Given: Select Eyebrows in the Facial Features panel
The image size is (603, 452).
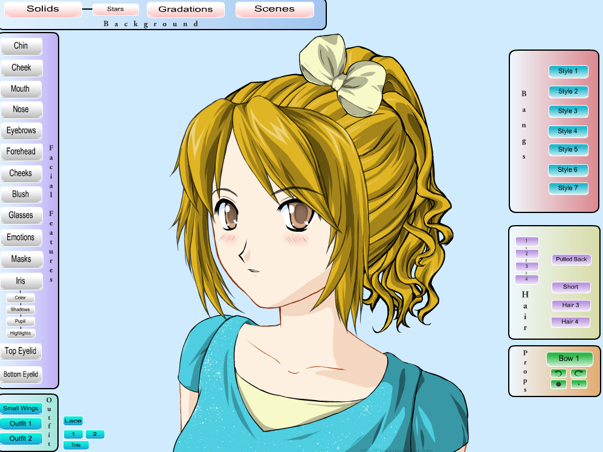Looking at the screenshot, I should 22,131.
